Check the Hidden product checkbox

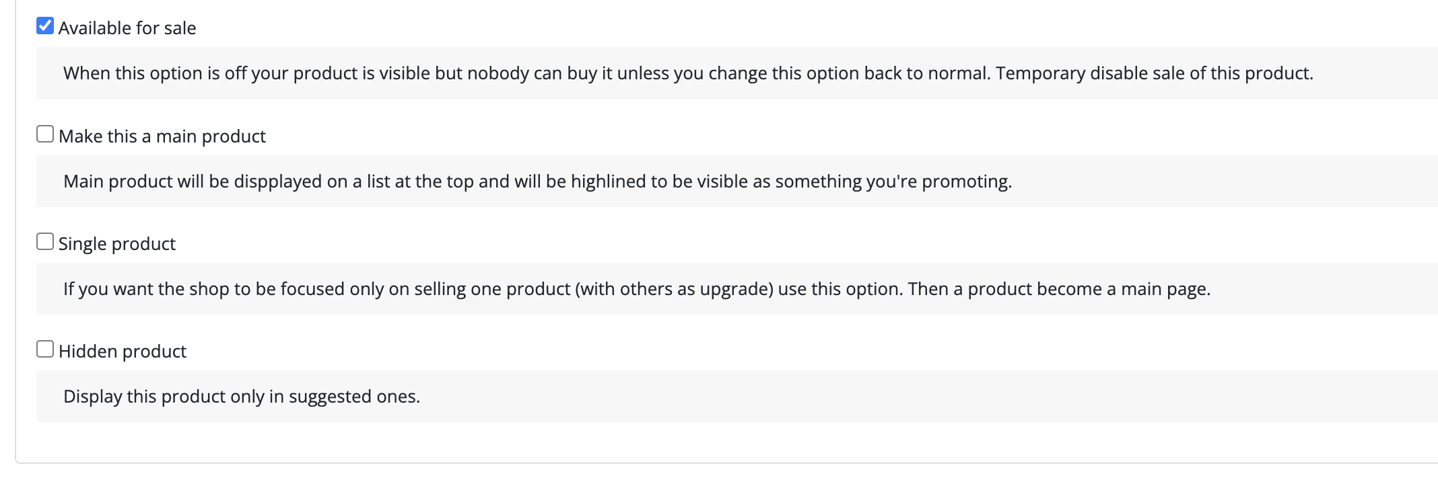45,350
